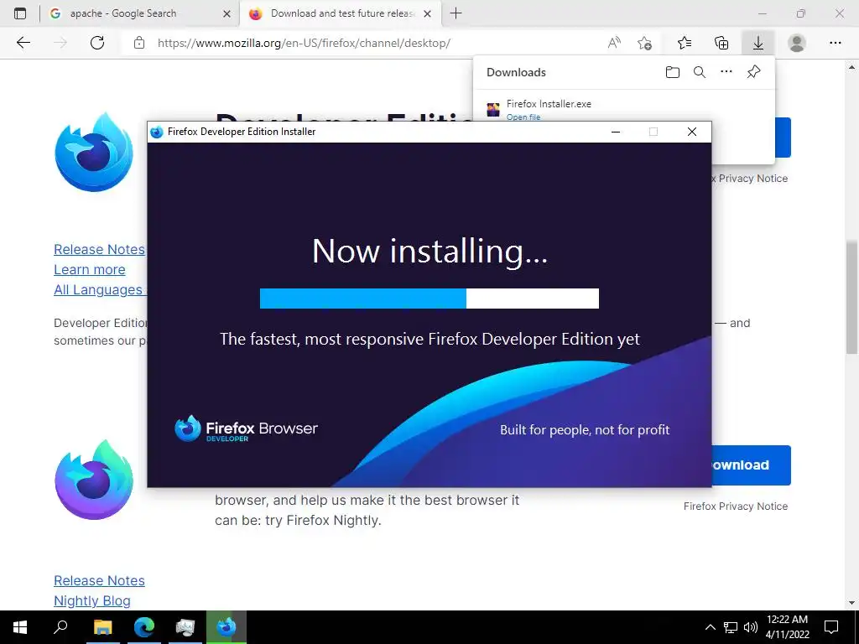This screenshot has height=644, width=859.
Task: Open Windows Start menu
Action: pos(20,627)
